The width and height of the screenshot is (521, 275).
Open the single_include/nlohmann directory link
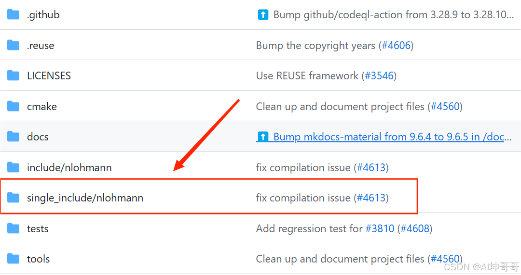[x=85, y=198]
